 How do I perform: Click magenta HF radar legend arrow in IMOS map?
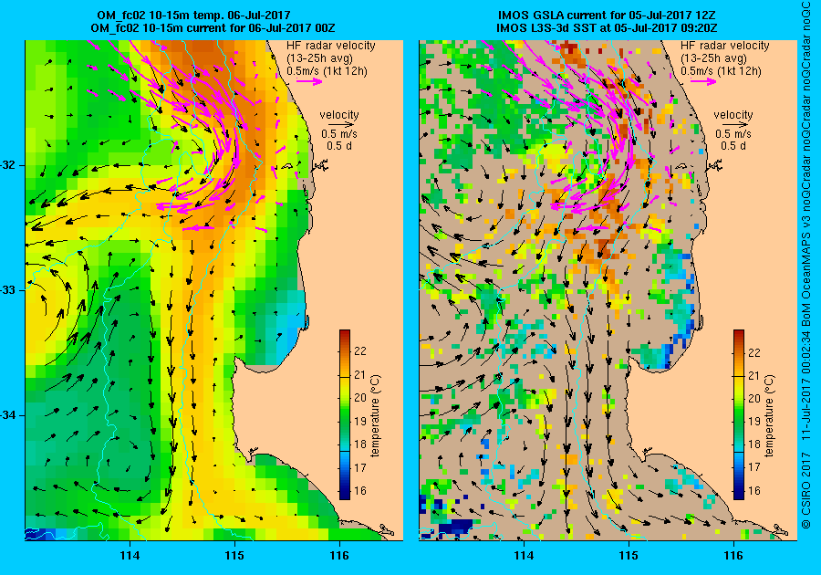(702, 81)
